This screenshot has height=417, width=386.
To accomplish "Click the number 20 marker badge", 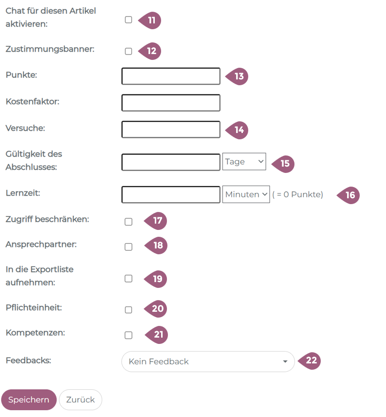I will pyautogui.click(x=157, y=309).
